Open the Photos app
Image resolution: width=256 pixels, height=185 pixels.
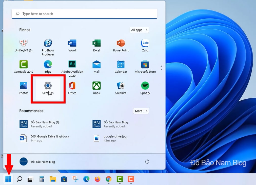tap(24, 88)
